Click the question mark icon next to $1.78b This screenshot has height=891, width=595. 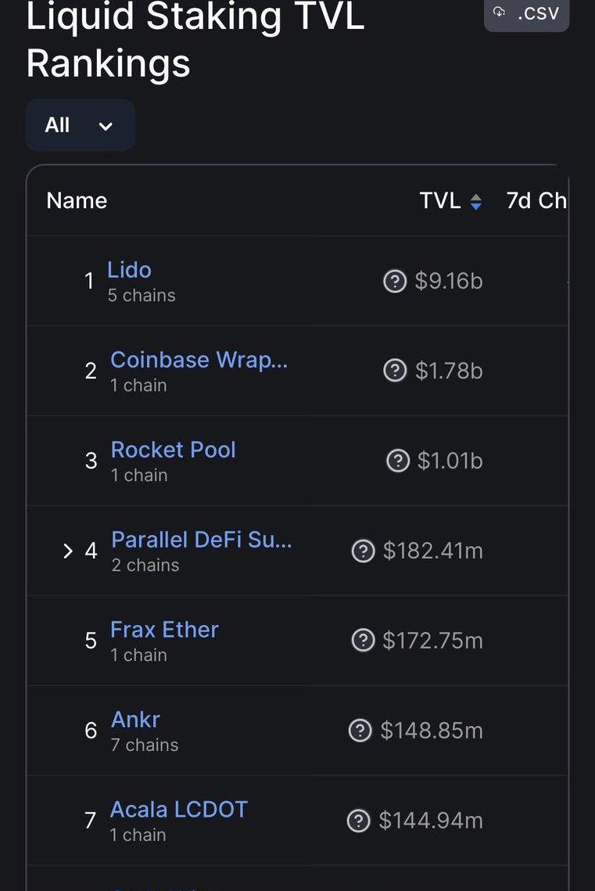pos(395,371)
